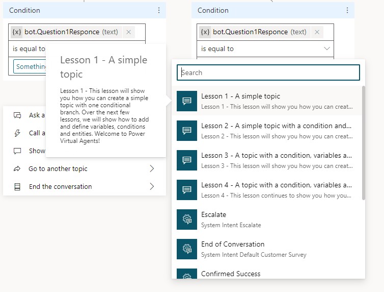Click the Ask a question icon
The height and width of the screenshot is (292, 384).
tap(17, 115)
